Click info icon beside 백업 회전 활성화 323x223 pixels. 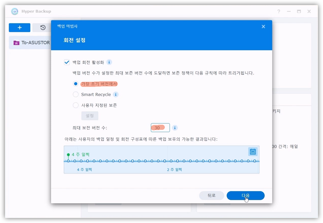click(x=109, y=62)
